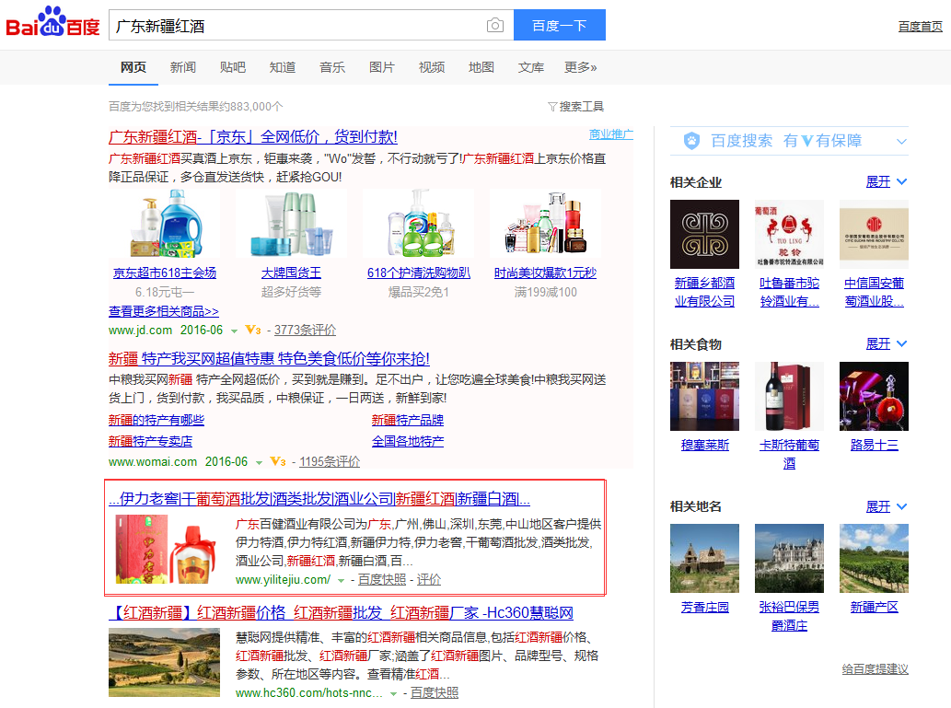Open 全国各地特产 sublink
Screen dimensions: 951x708
(408, 441)
